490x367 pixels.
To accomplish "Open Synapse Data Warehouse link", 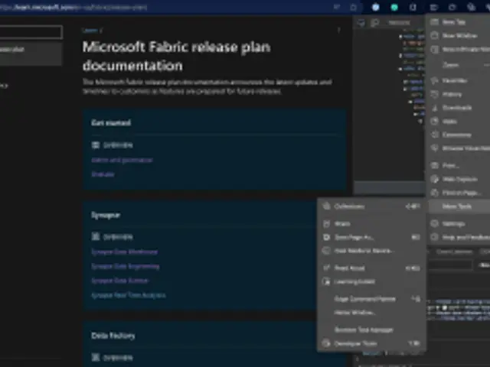I will coord(124,252).
